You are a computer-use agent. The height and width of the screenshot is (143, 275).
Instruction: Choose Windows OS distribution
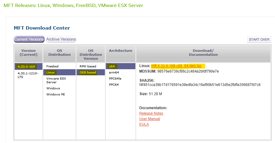(x=53, y=88)
